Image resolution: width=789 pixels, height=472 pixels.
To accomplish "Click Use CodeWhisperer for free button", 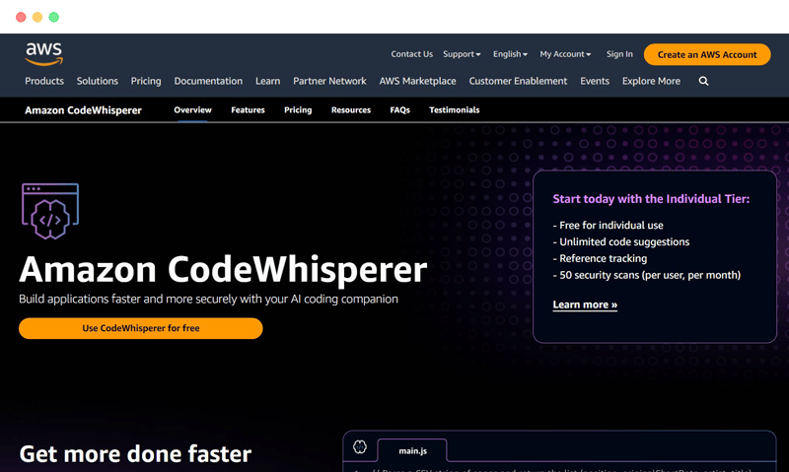I will point(141,328).
